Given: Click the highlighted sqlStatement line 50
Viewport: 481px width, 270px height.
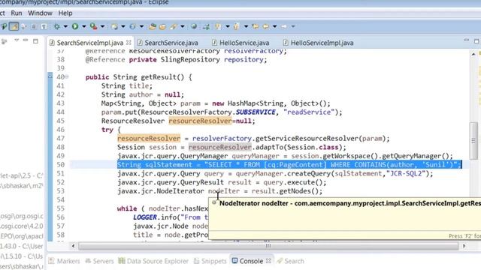Looking at the screenshot, I should pyautogui.click(x=289, y=165).
